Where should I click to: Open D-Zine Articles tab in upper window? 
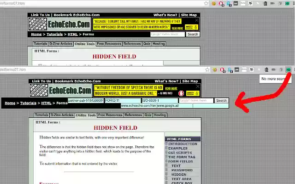click(x=61, y=44)
